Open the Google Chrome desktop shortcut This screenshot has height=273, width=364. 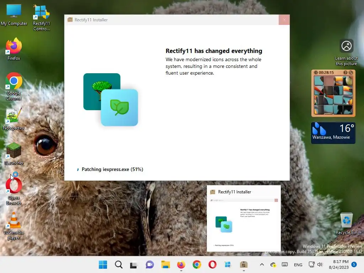point(14,86)
